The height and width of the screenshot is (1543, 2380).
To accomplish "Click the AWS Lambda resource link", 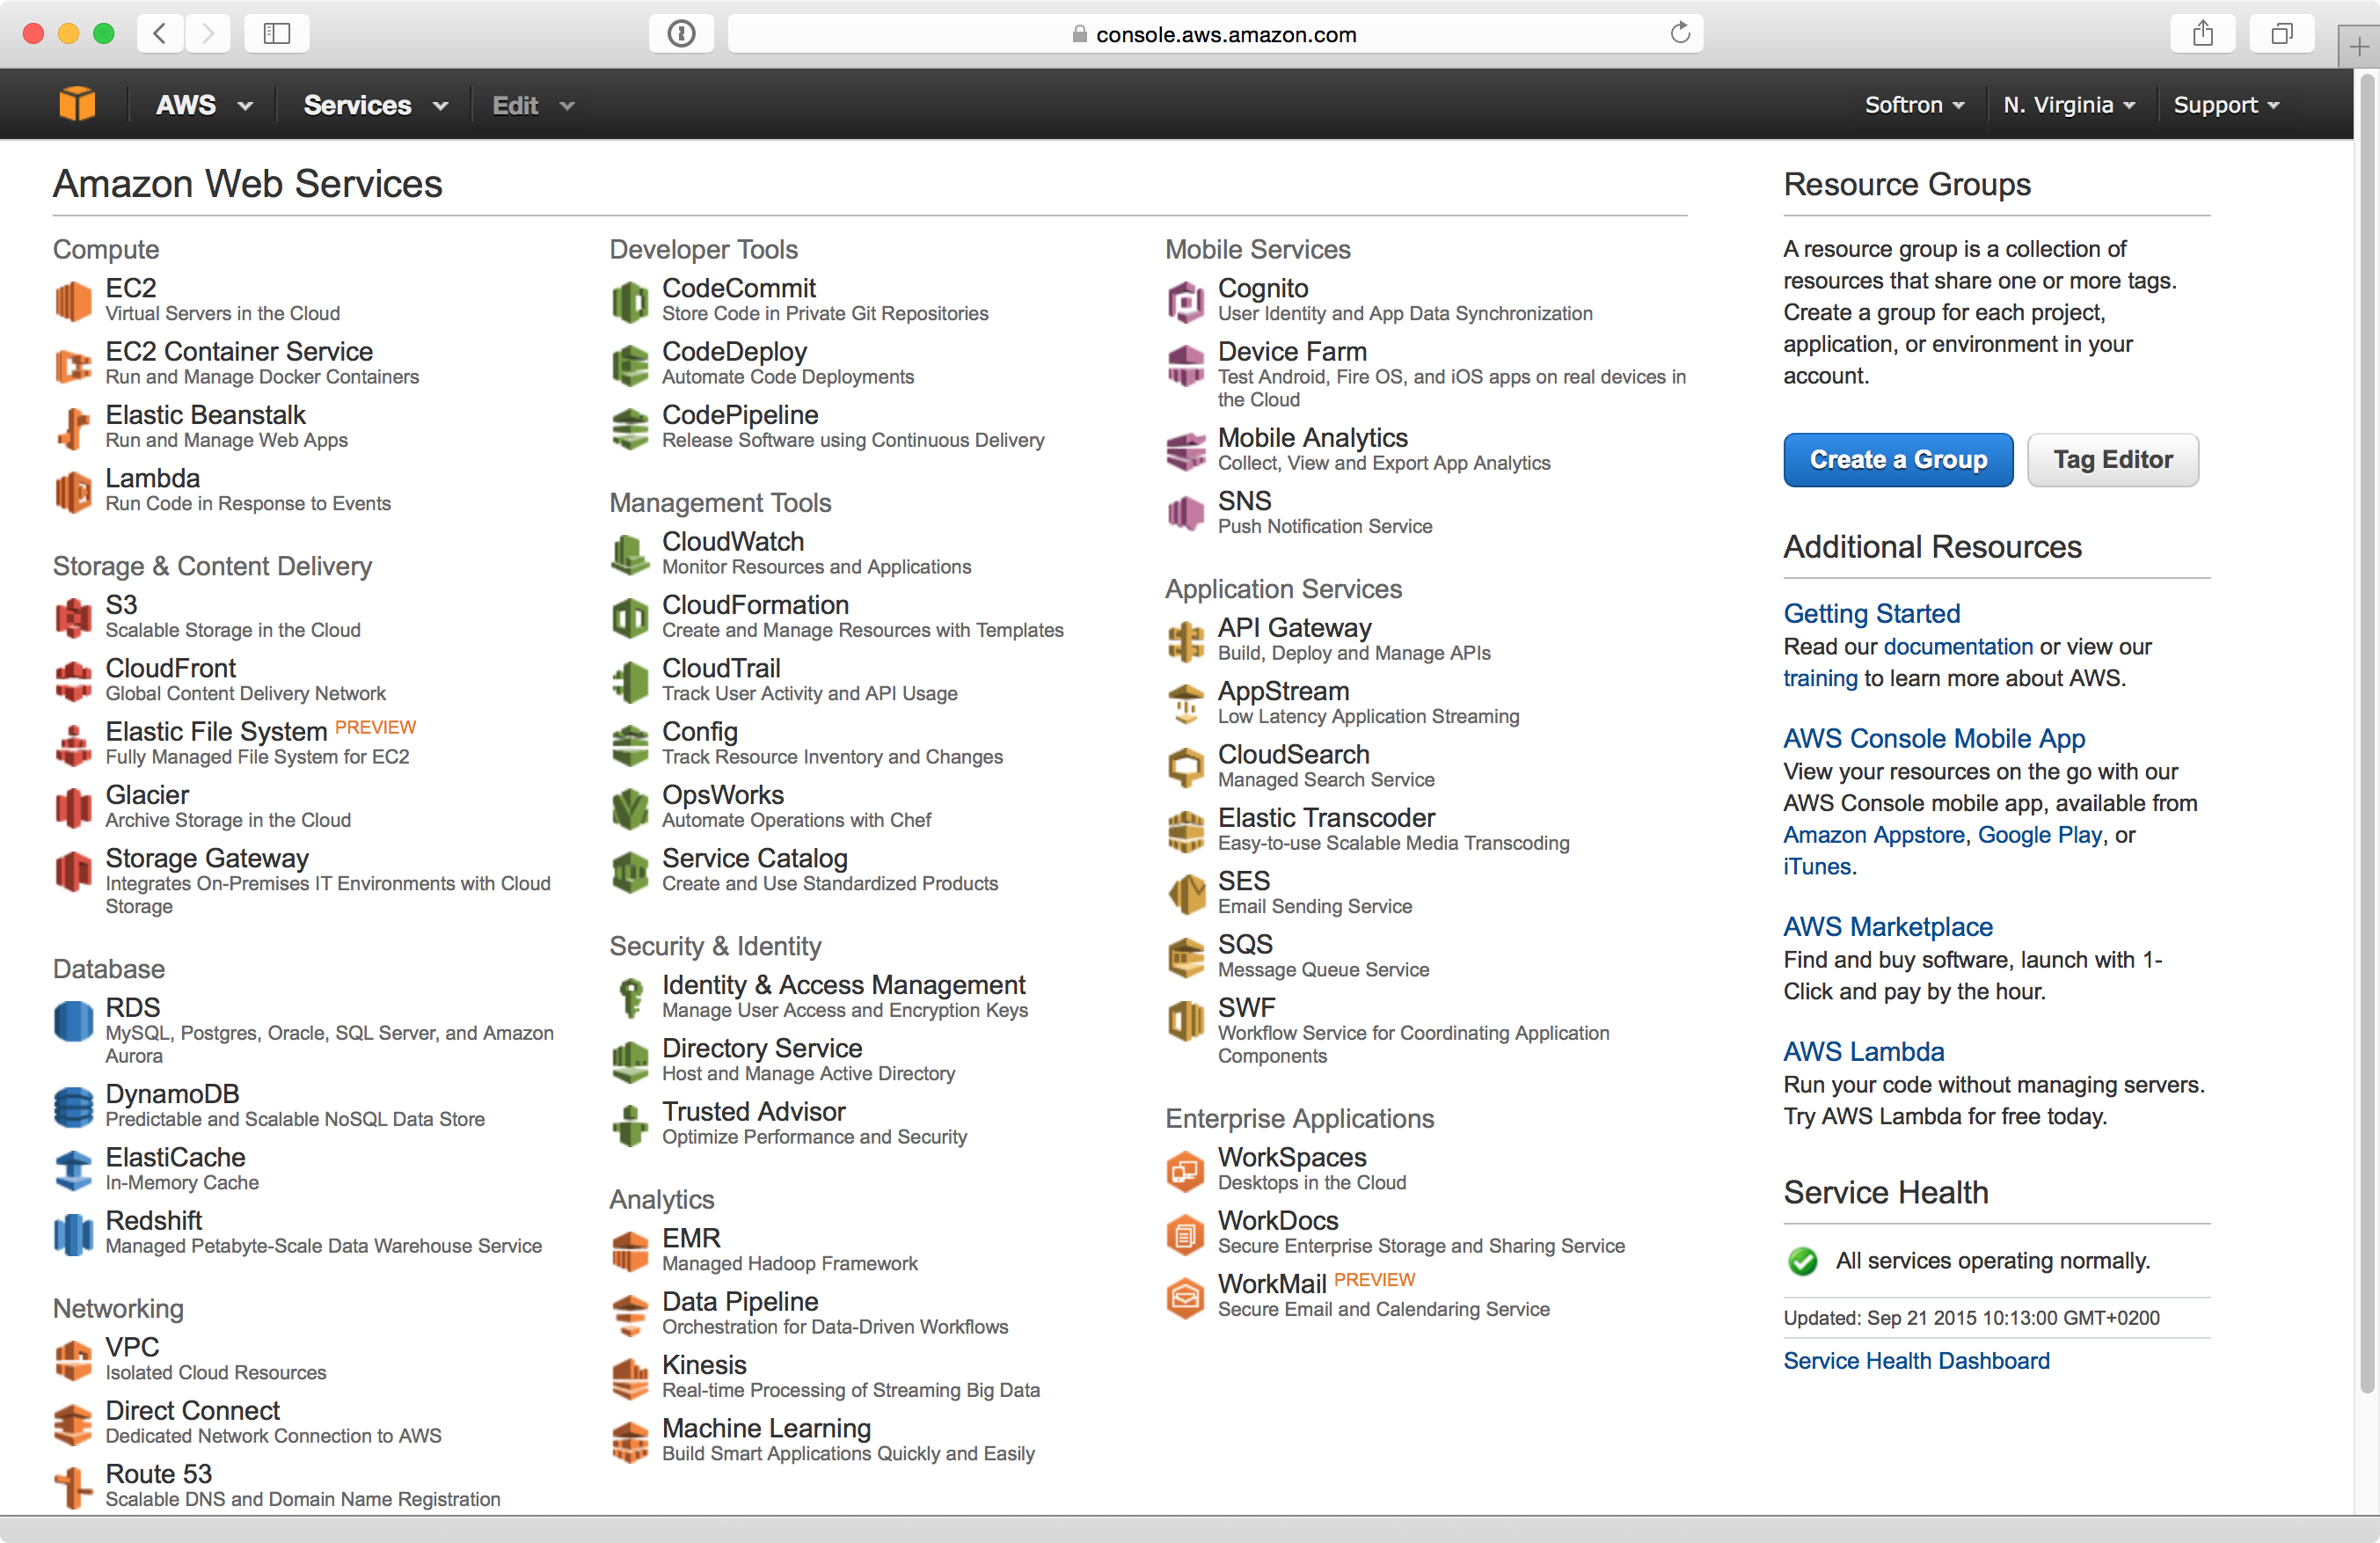I will 1864,1051.
